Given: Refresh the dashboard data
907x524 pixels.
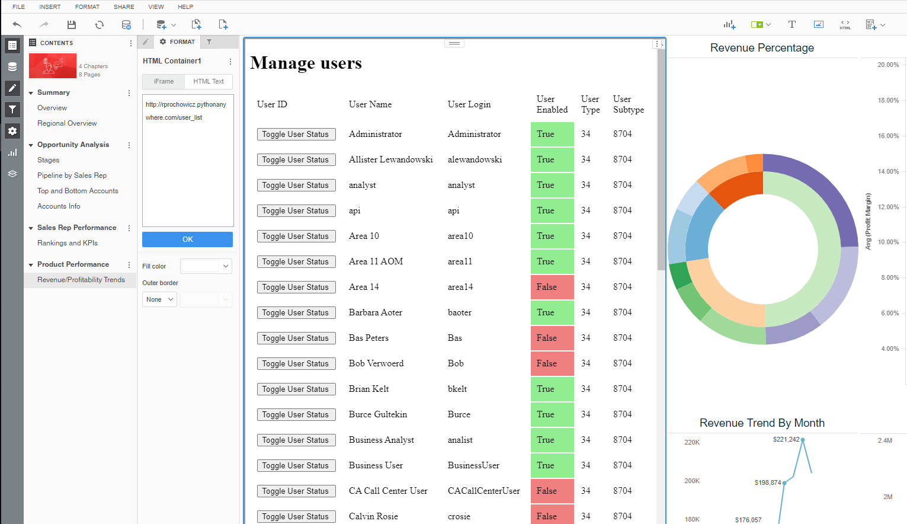Looking at the screenshot, I should 99,24.
